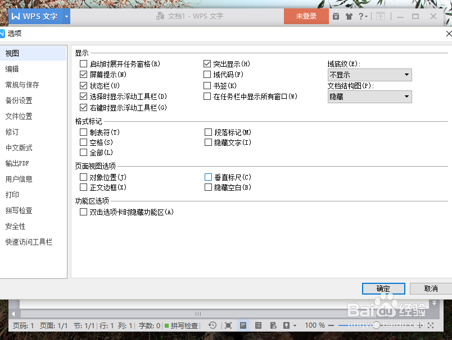Toggle 拼写检查 in status bar
This screenshot has height=340, width=452.
[x=182, y=325]
